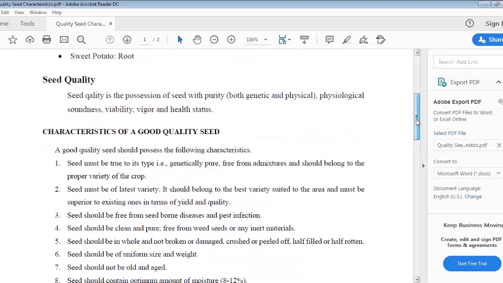Go to the previous page with the up arrow

[110, 40]
